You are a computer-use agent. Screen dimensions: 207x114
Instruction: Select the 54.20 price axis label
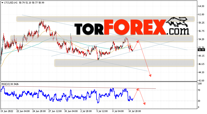pos(201,39)
